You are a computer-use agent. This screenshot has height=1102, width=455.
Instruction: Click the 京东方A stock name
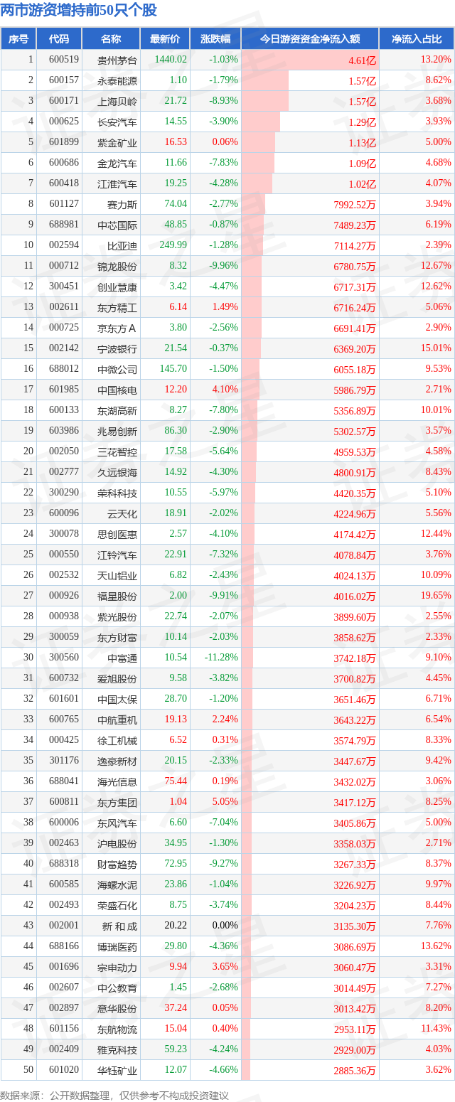(117, 328)
